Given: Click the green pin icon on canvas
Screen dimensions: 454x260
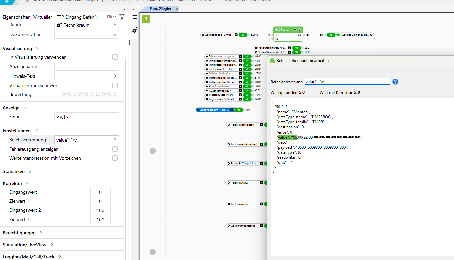Looking at the screenshot, I should point(146,19).
